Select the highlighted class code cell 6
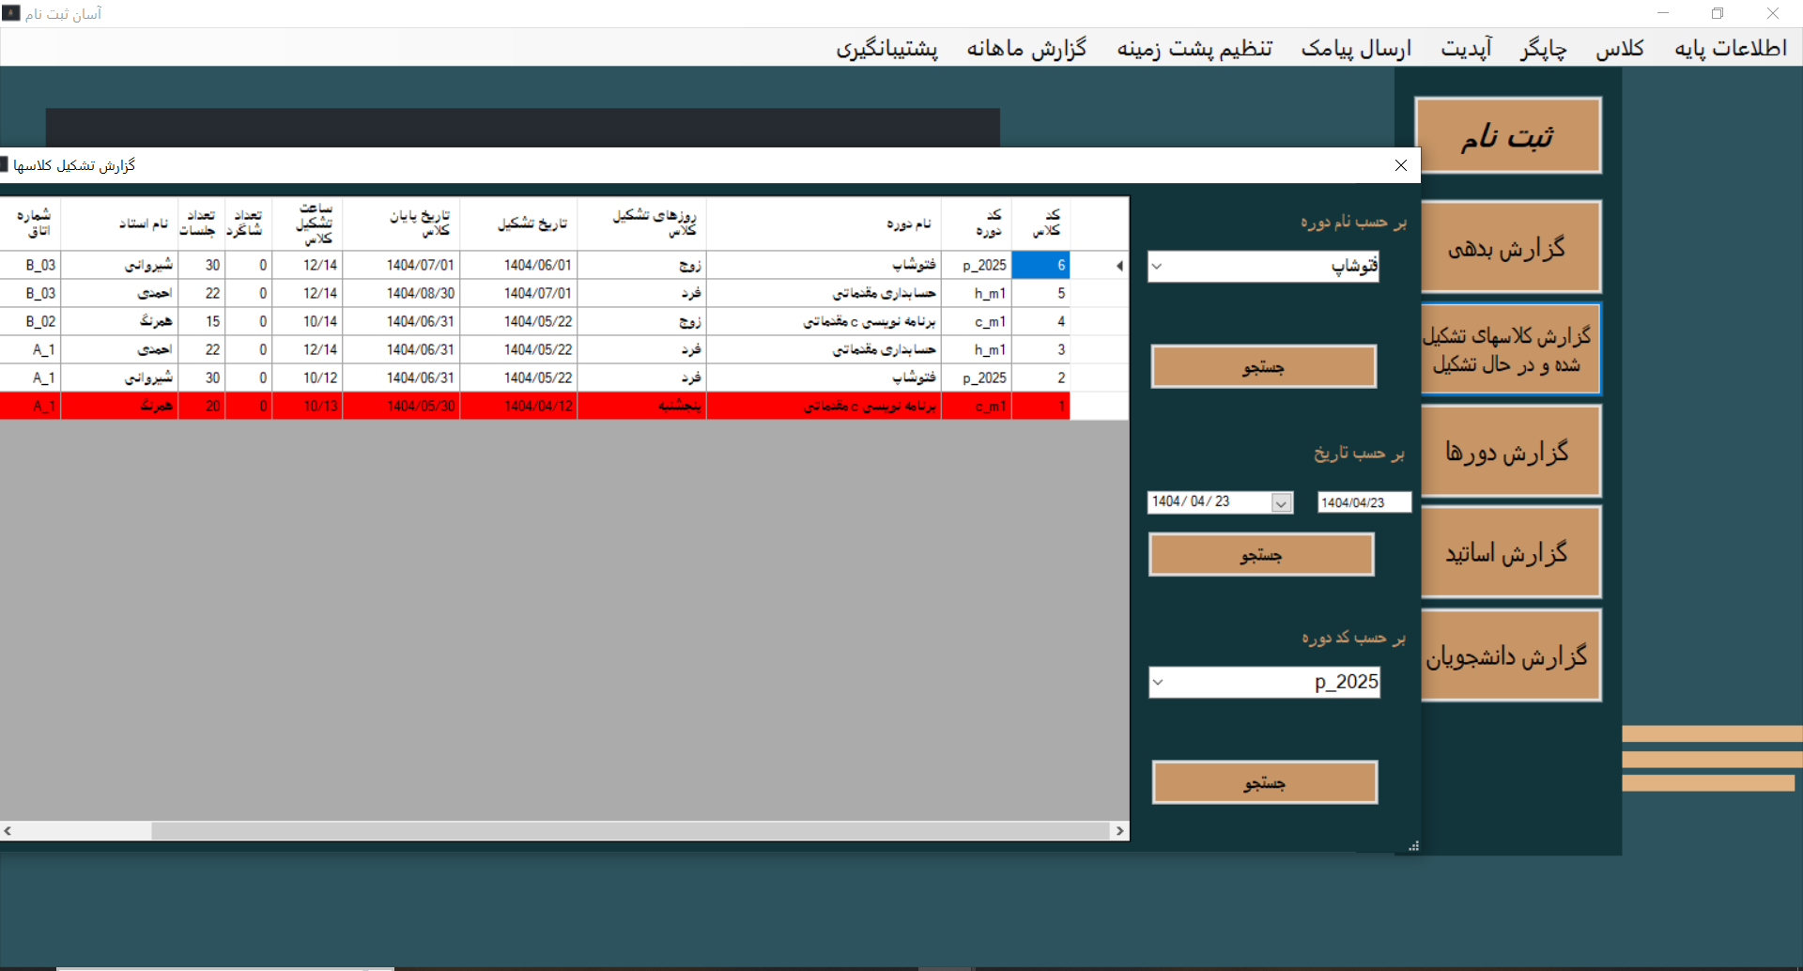The image size is (1803, 971). coord(1040,266)
